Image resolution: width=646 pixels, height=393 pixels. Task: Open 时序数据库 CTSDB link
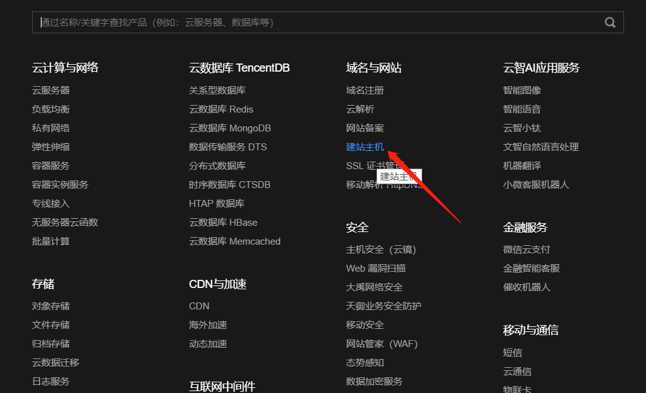pyautogui.click(x=229, y=185)
